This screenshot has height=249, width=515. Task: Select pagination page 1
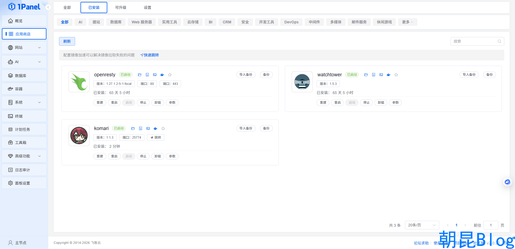tap(456, 225)
